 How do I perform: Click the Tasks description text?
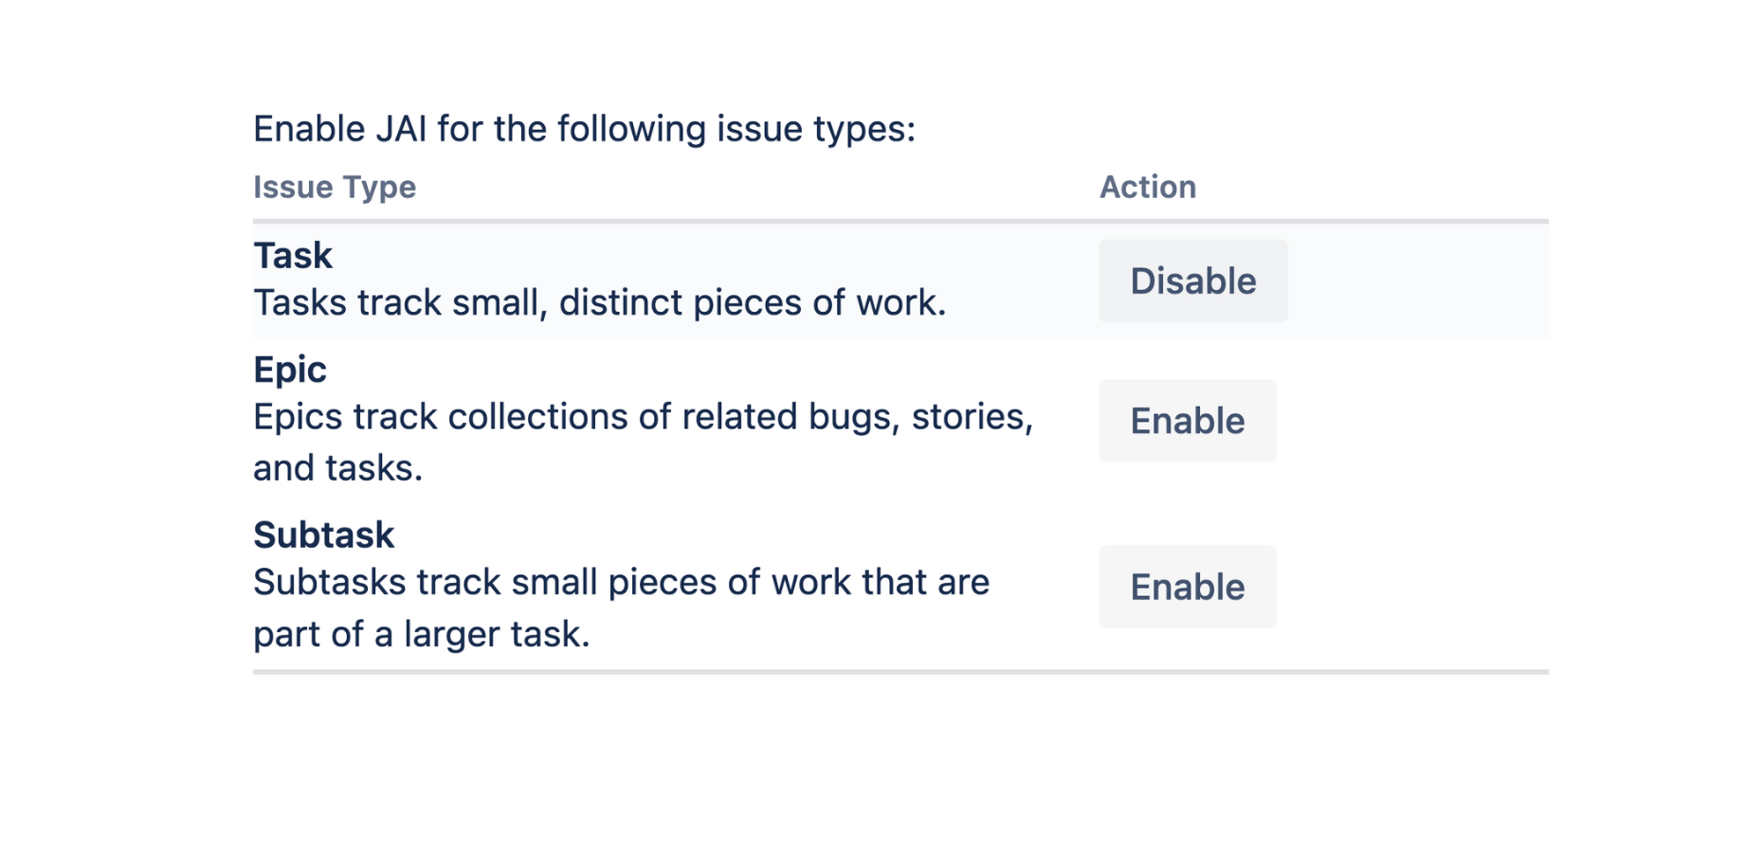[597, 301]
